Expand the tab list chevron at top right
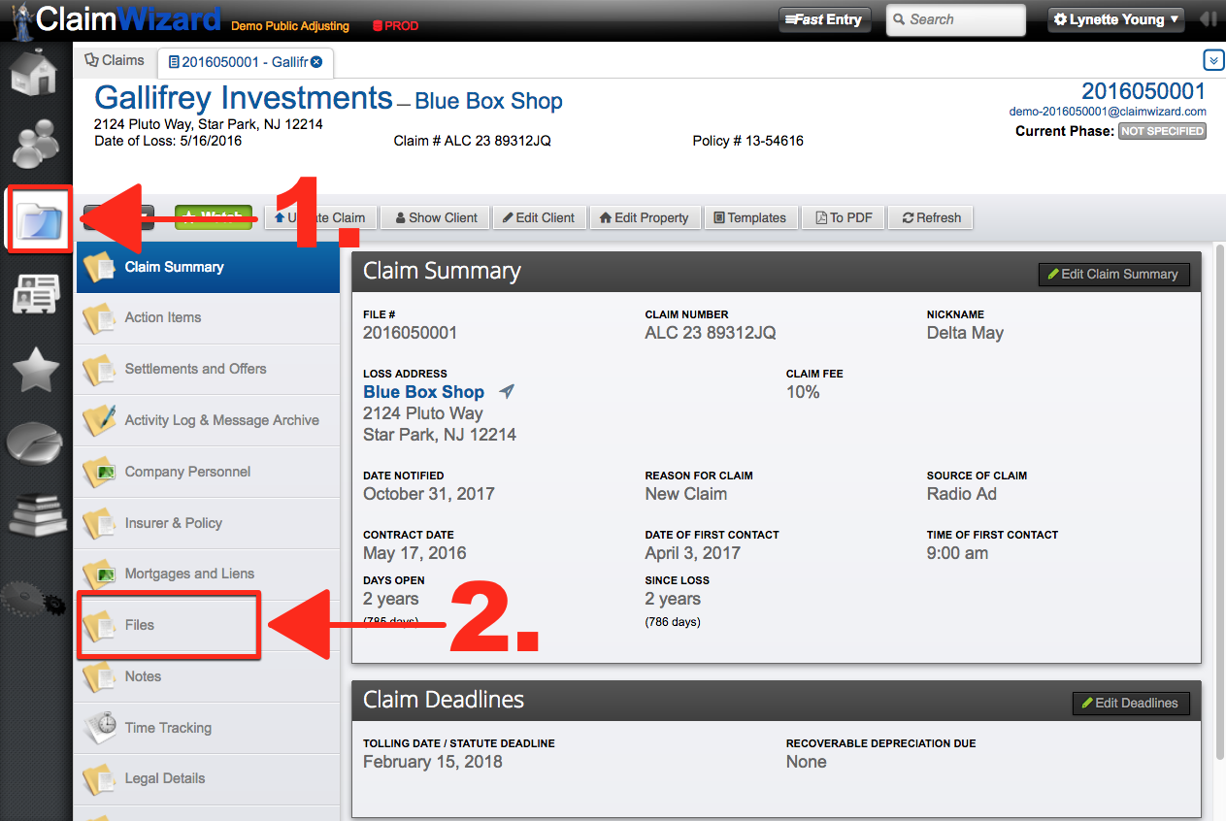 pos(1213,61)
